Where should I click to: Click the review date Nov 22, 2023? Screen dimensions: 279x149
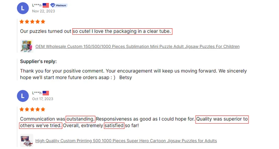coord(43,11)
